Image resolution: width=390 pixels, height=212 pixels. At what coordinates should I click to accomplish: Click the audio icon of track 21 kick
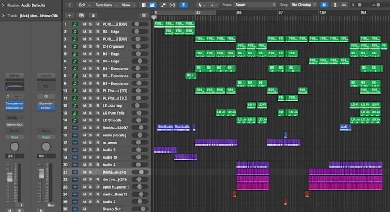75,172
